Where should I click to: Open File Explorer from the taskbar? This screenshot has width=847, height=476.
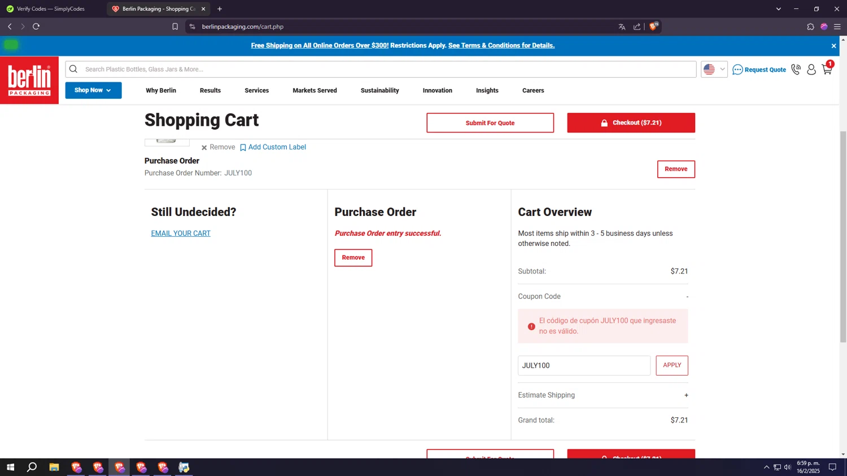point(54,467)
